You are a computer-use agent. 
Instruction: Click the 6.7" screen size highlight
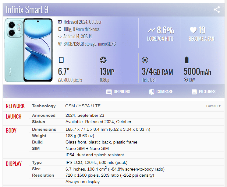[x=64, y=71]
